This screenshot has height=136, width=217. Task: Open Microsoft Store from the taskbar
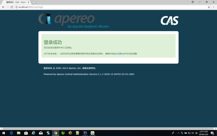(x=26, y=133)
